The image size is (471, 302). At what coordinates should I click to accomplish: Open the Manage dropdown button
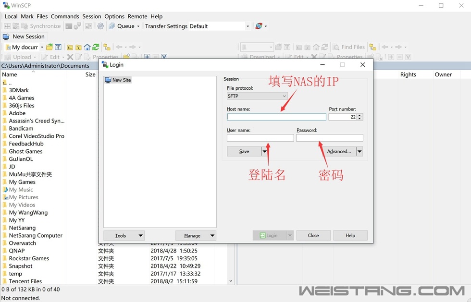point(196,236)
